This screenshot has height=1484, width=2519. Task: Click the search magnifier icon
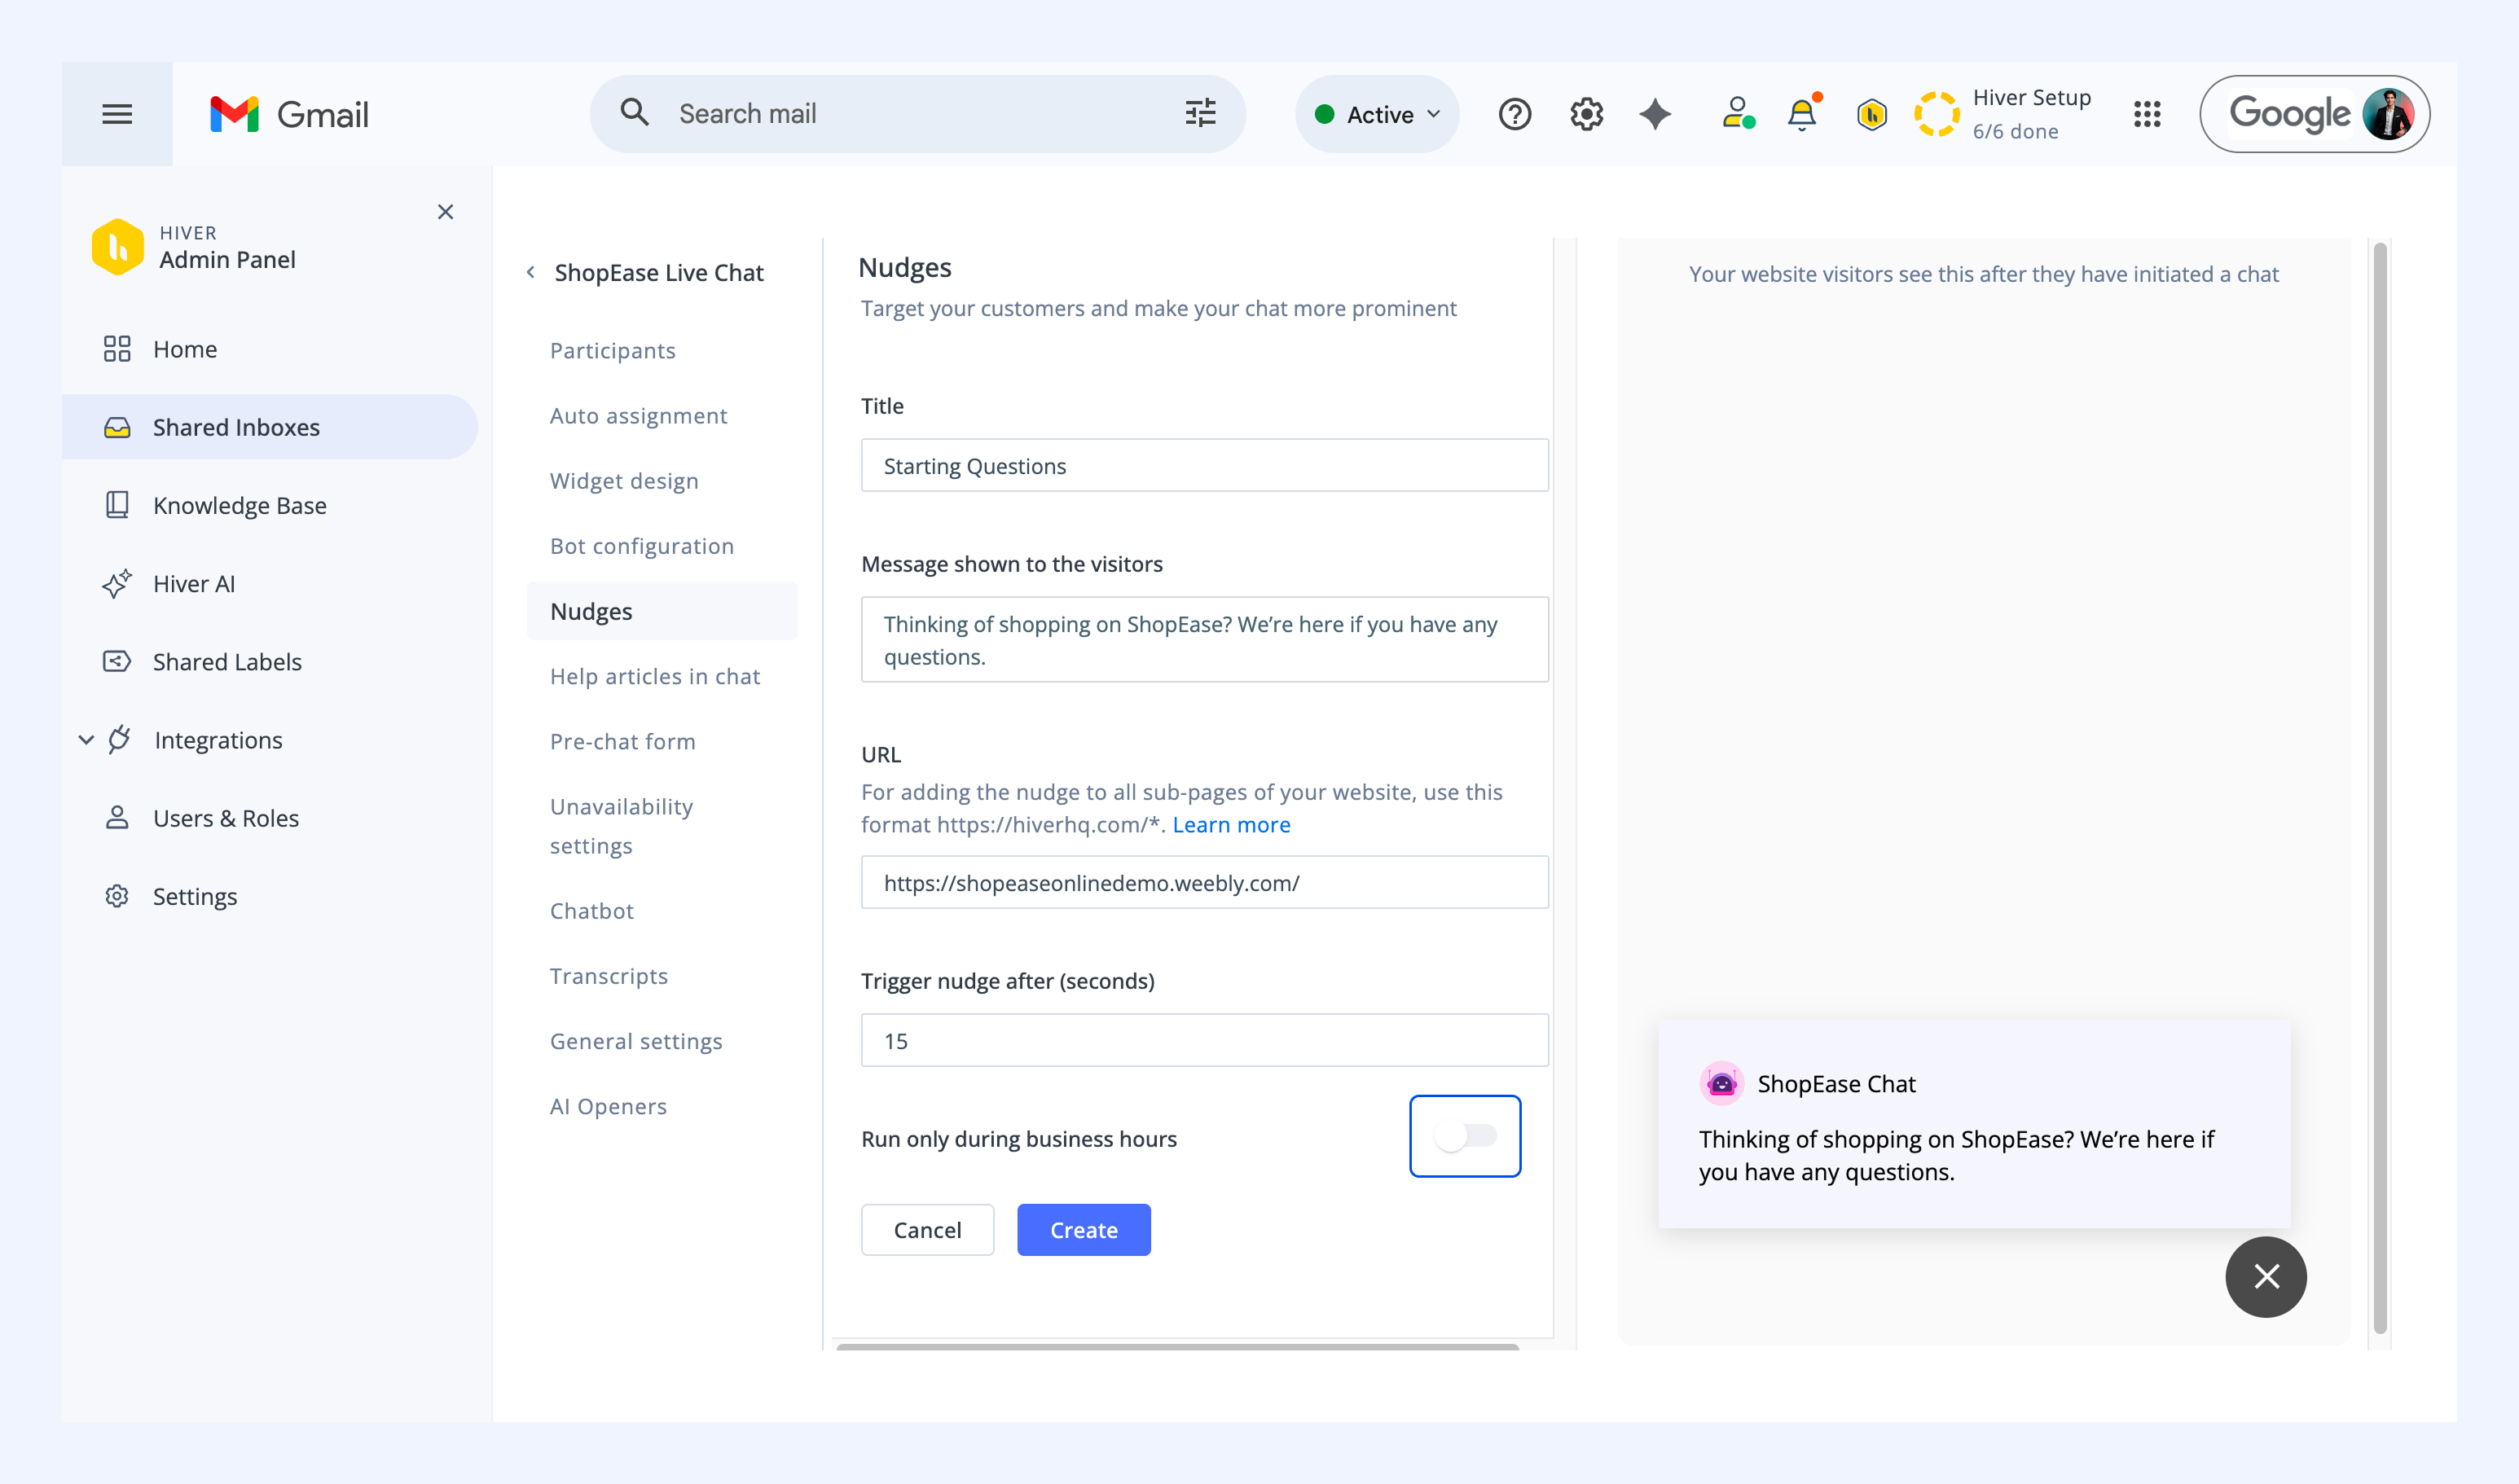pos(634,113)
